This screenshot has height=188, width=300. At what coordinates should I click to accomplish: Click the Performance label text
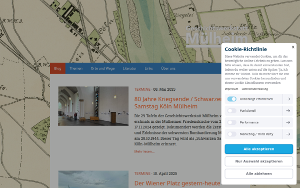pos(249,122)
